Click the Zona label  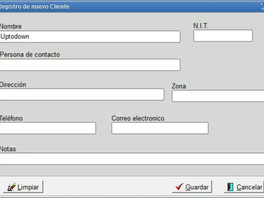[x=179, y=86]
